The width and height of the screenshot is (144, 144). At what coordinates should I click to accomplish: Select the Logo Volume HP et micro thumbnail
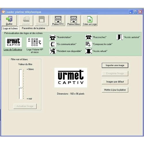tap(35, 42)
